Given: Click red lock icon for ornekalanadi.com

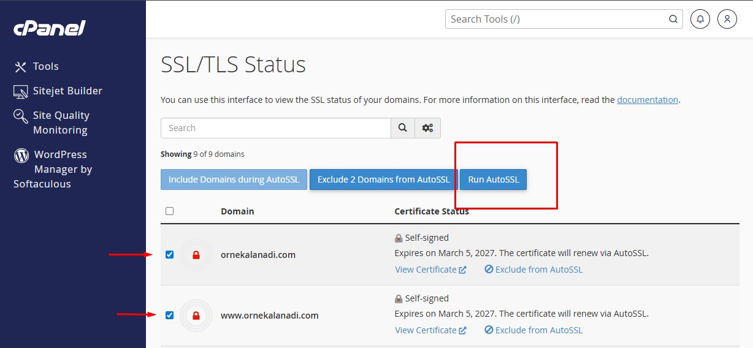Looking at the screenshot, I should pyautogui.click(x=196, y=255).
